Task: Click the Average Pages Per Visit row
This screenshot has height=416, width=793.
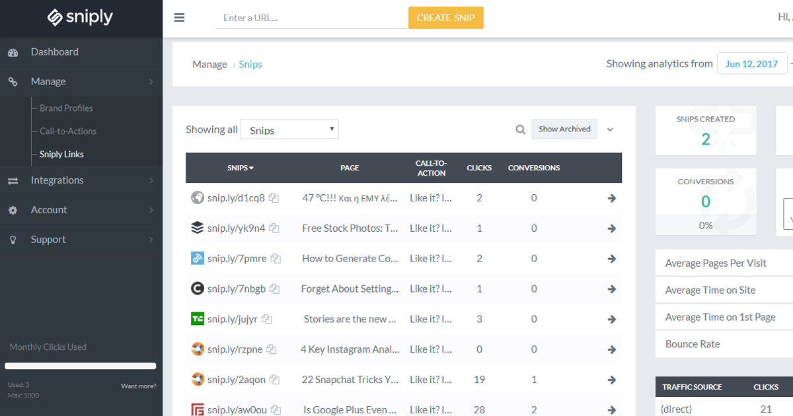Action: point(724,263)
